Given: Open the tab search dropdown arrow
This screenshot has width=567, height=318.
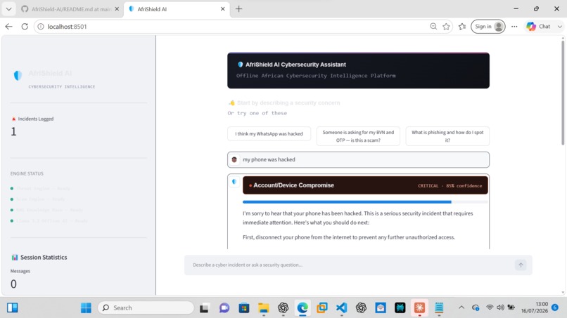Looking at the screenshot, I should [x=8, y=9].
